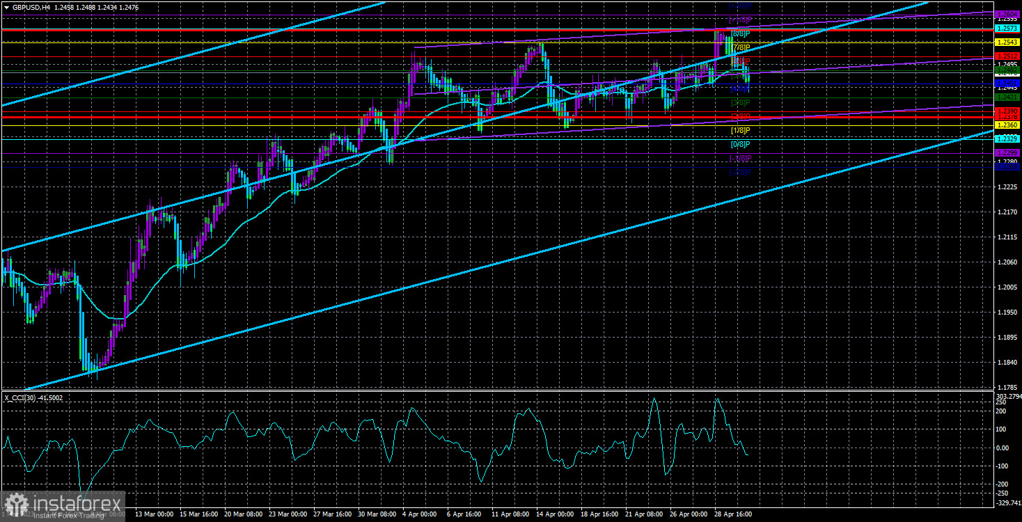Viewport: 1022px width, 522px height.
Task: Click the 11 Apr 08:00 time label
Action: tap(510, 514)
